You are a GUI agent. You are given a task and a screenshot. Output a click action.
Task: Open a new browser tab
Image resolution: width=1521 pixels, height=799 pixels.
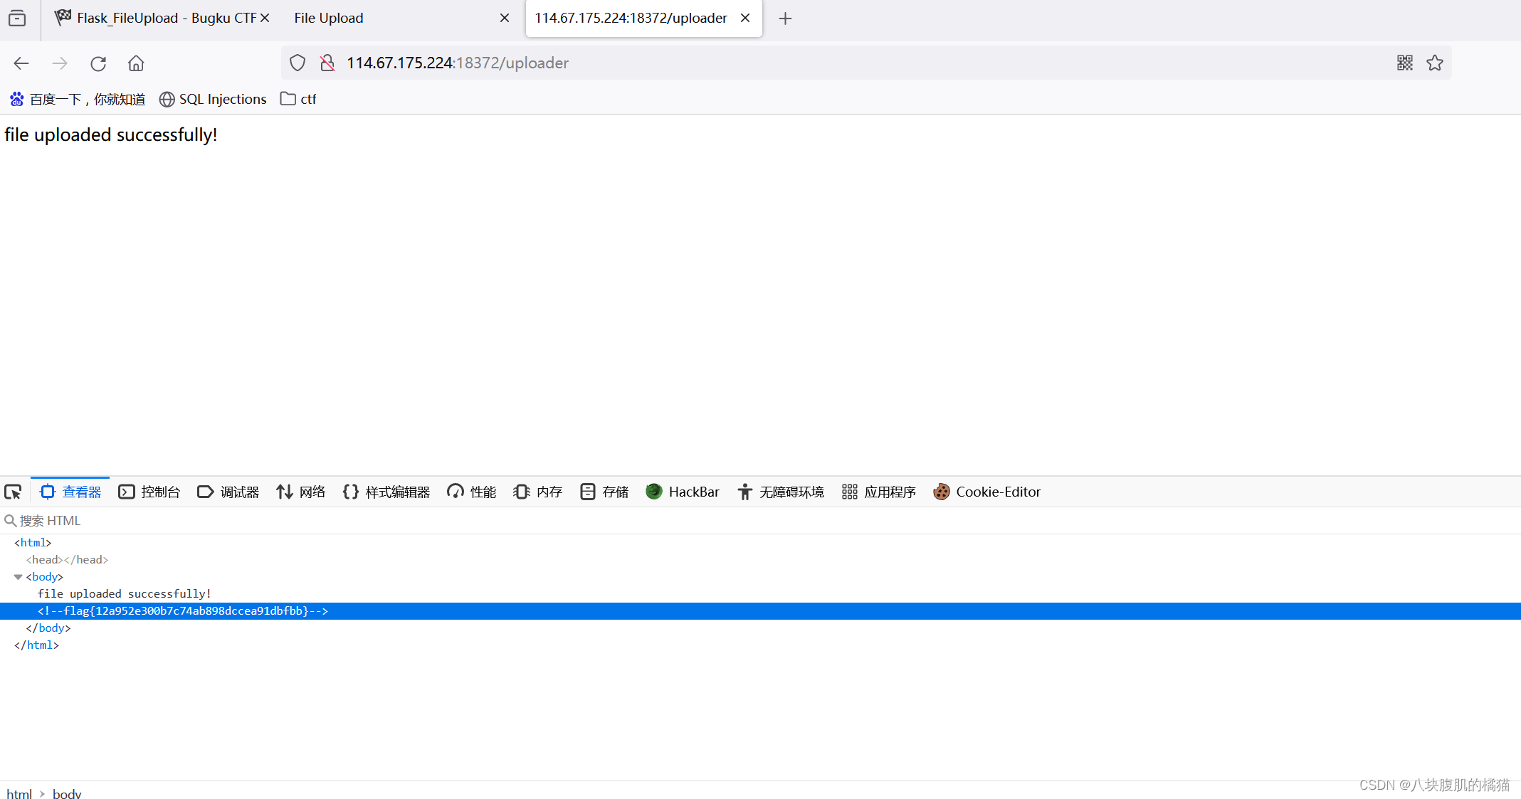pos(785,18)
